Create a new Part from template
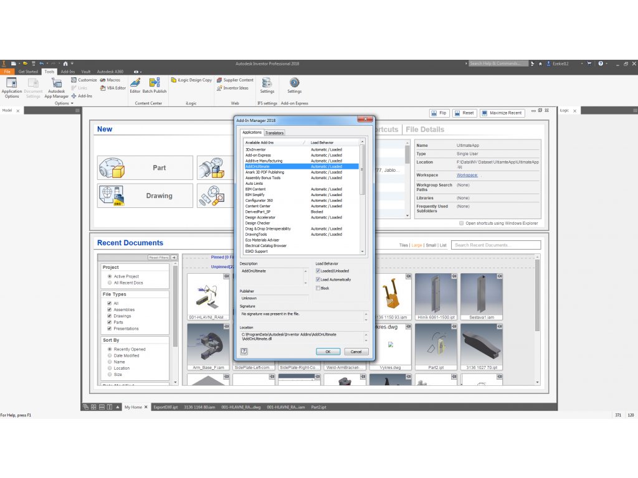This screenshot has height=478, width=638. (145, 167)
